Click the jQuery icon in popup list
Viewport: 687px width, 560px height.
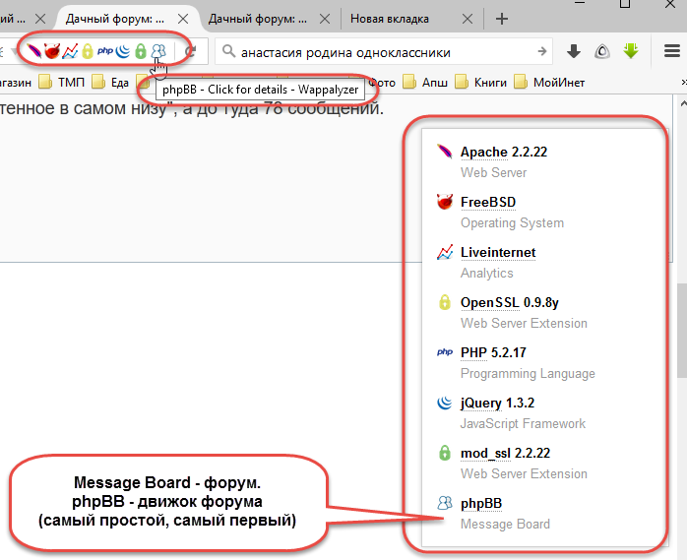pyautogui.click(x=444, y=403)
